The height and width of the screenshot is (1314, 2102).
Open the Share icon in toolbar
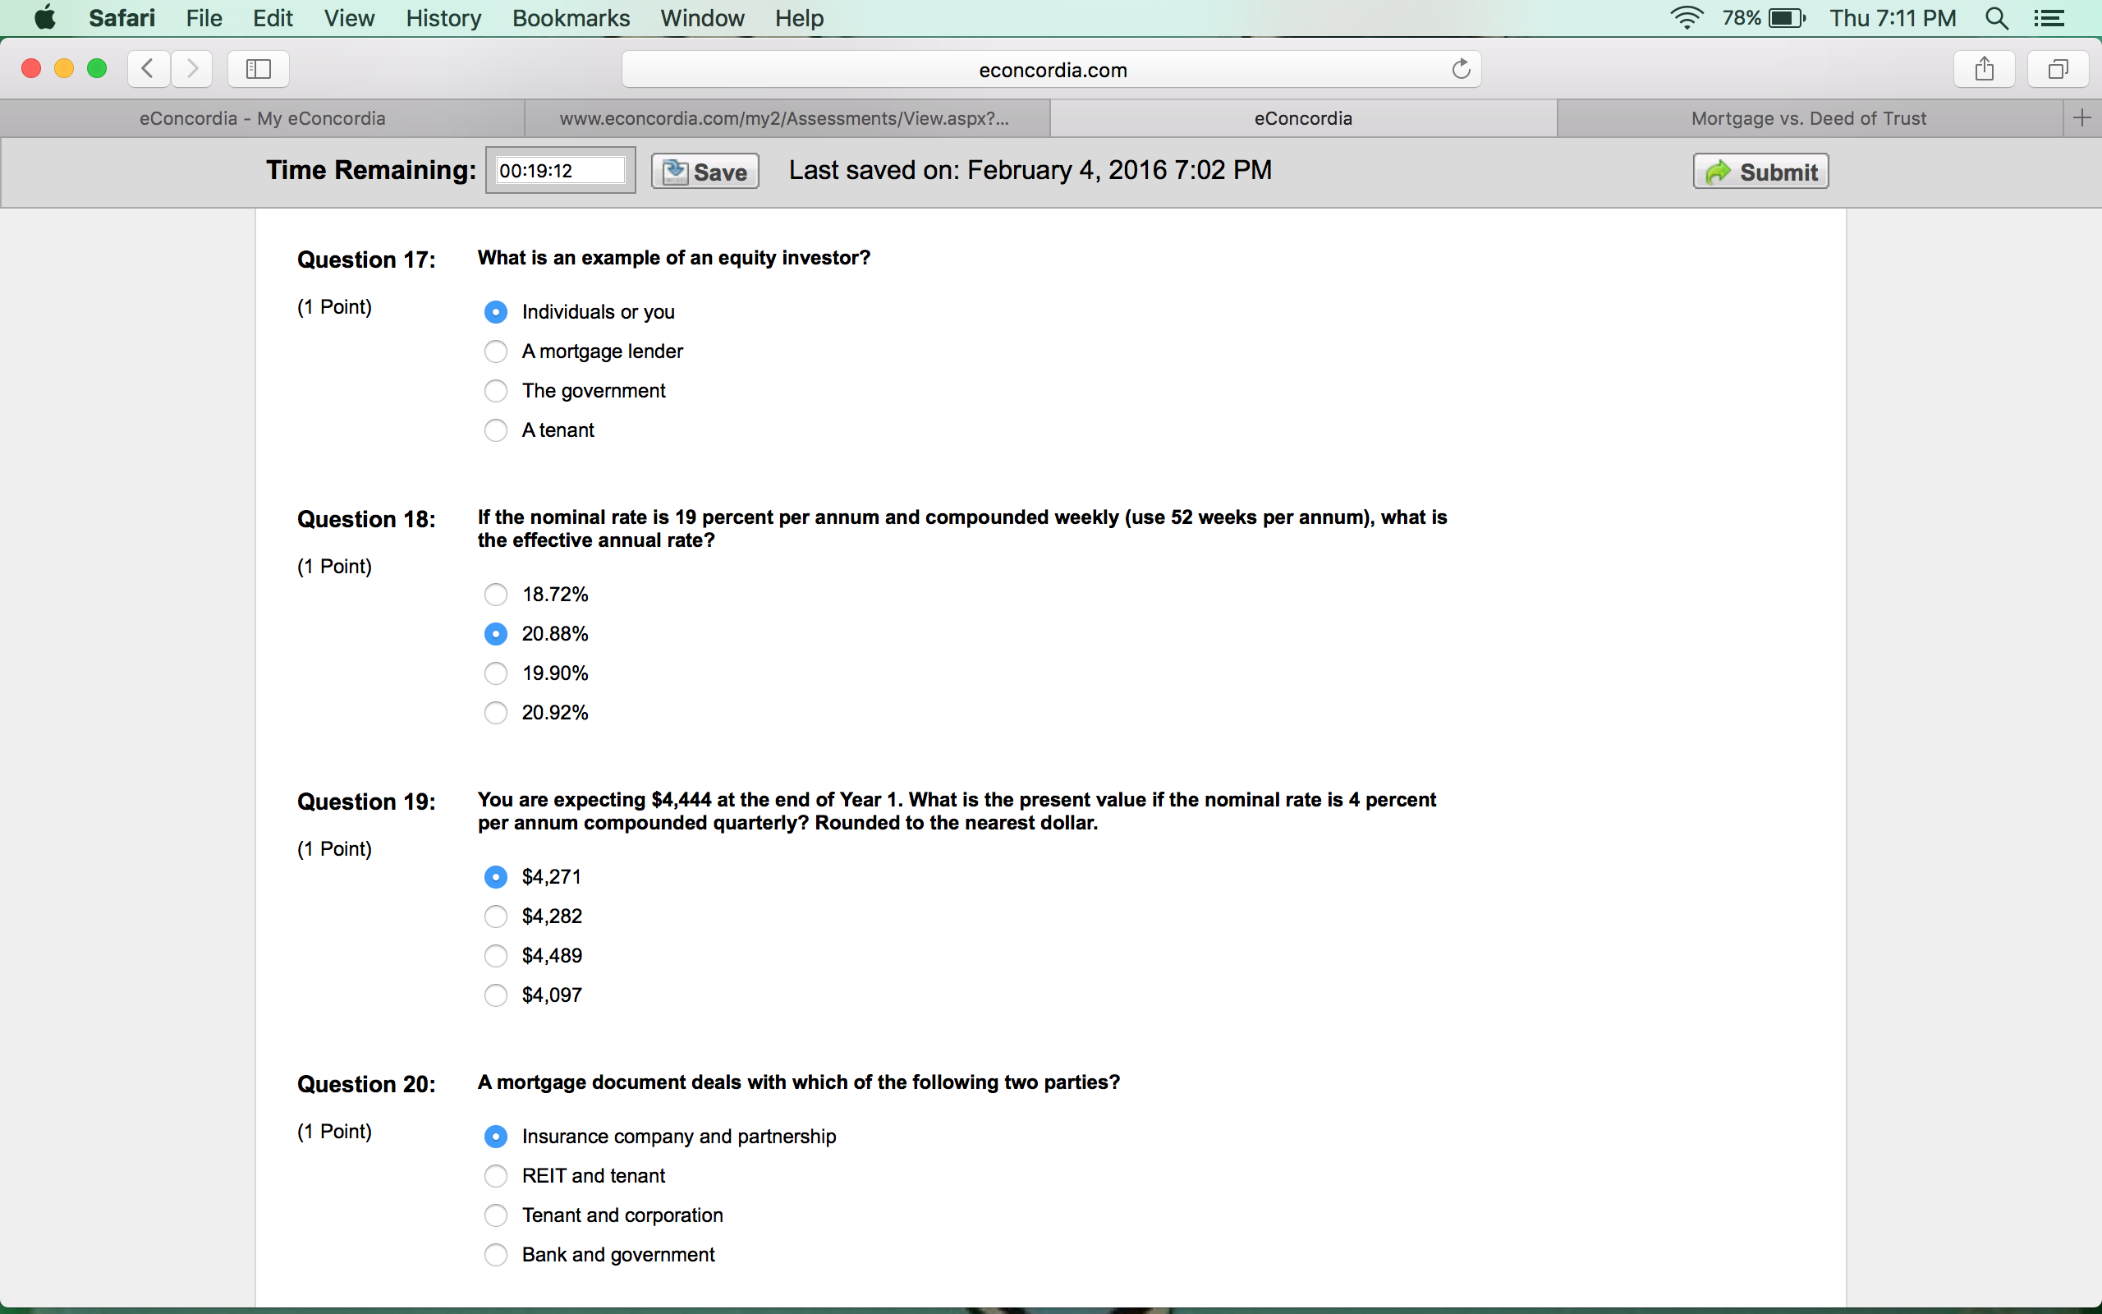[x=1984, y=69]
